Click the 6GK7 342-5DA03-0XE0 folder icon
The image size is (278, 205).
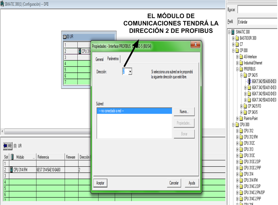tap(249, 100)
